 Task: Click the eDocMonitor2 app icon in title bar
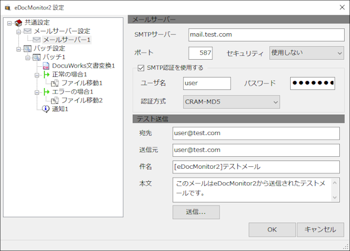(x=8, y=8)
